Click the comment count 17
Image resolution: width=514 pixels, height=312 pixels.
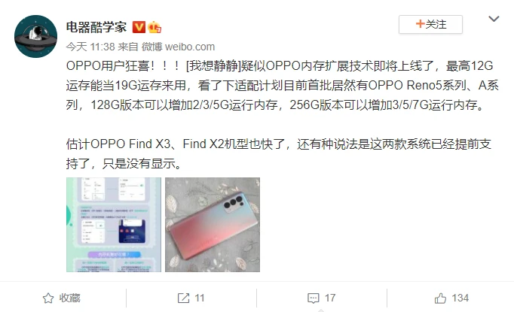pyautogui.click(x=330, y=298)
